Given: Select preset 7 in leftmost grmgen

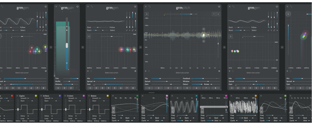Looking at the screenshot, I should [x=37, y=88].
